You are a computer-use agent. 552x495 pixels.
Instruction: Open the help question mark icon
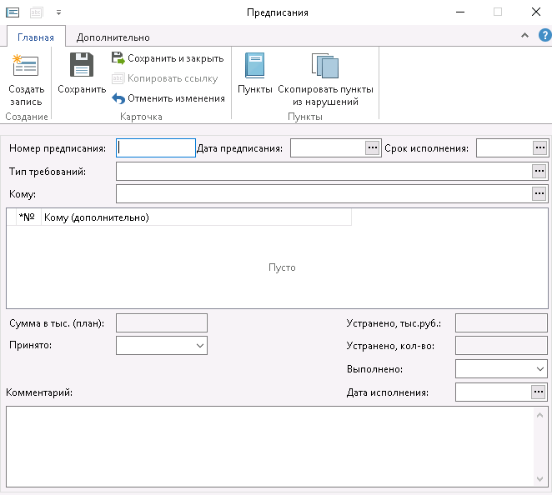point(545,35)
